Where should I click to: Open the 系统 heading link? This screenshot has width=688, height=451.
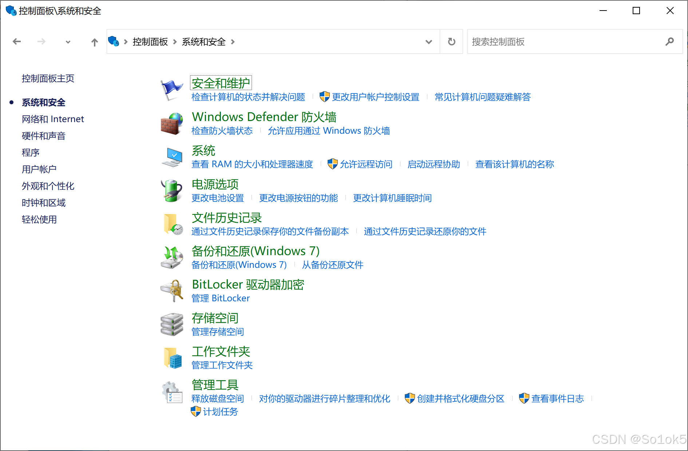(203, 150)
